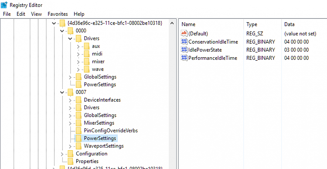This screenshot has width=327, height=169.
Task: Select PowerSettings key under 0000
Action: click(x=100, y=85)
